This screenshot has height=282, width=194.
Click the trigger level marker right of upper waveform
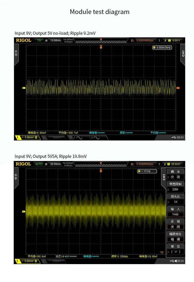[x=178, y=88]
